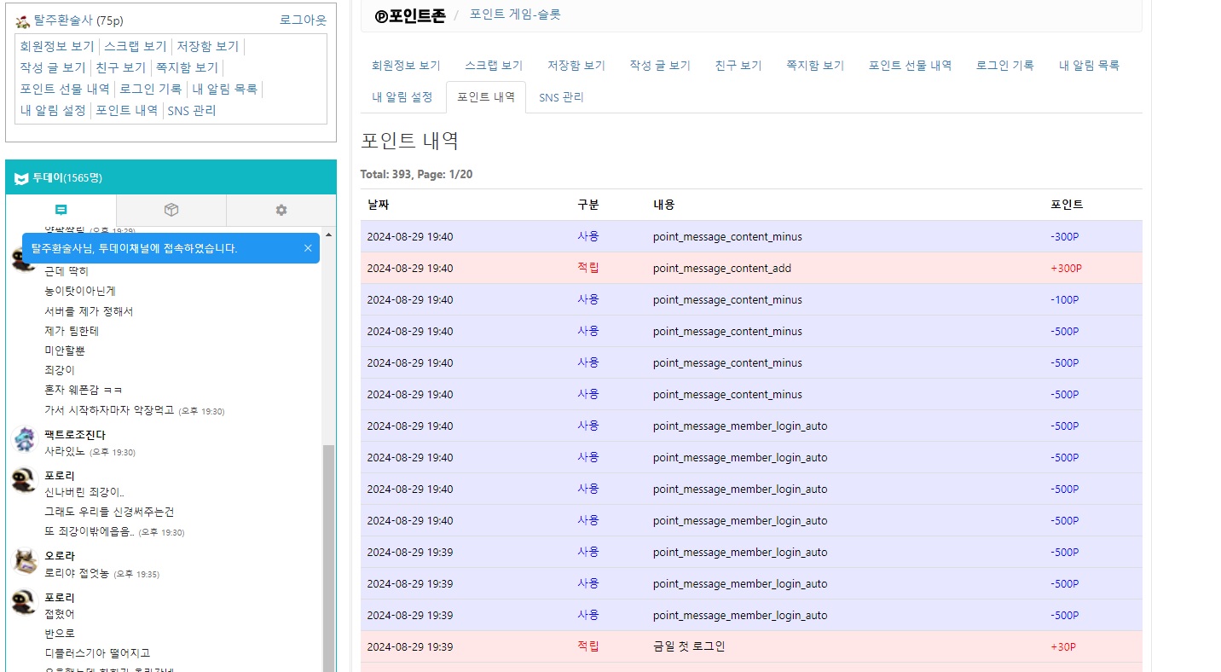
Task: Open 친구 보기 in sidebar box
Action: 121,67
